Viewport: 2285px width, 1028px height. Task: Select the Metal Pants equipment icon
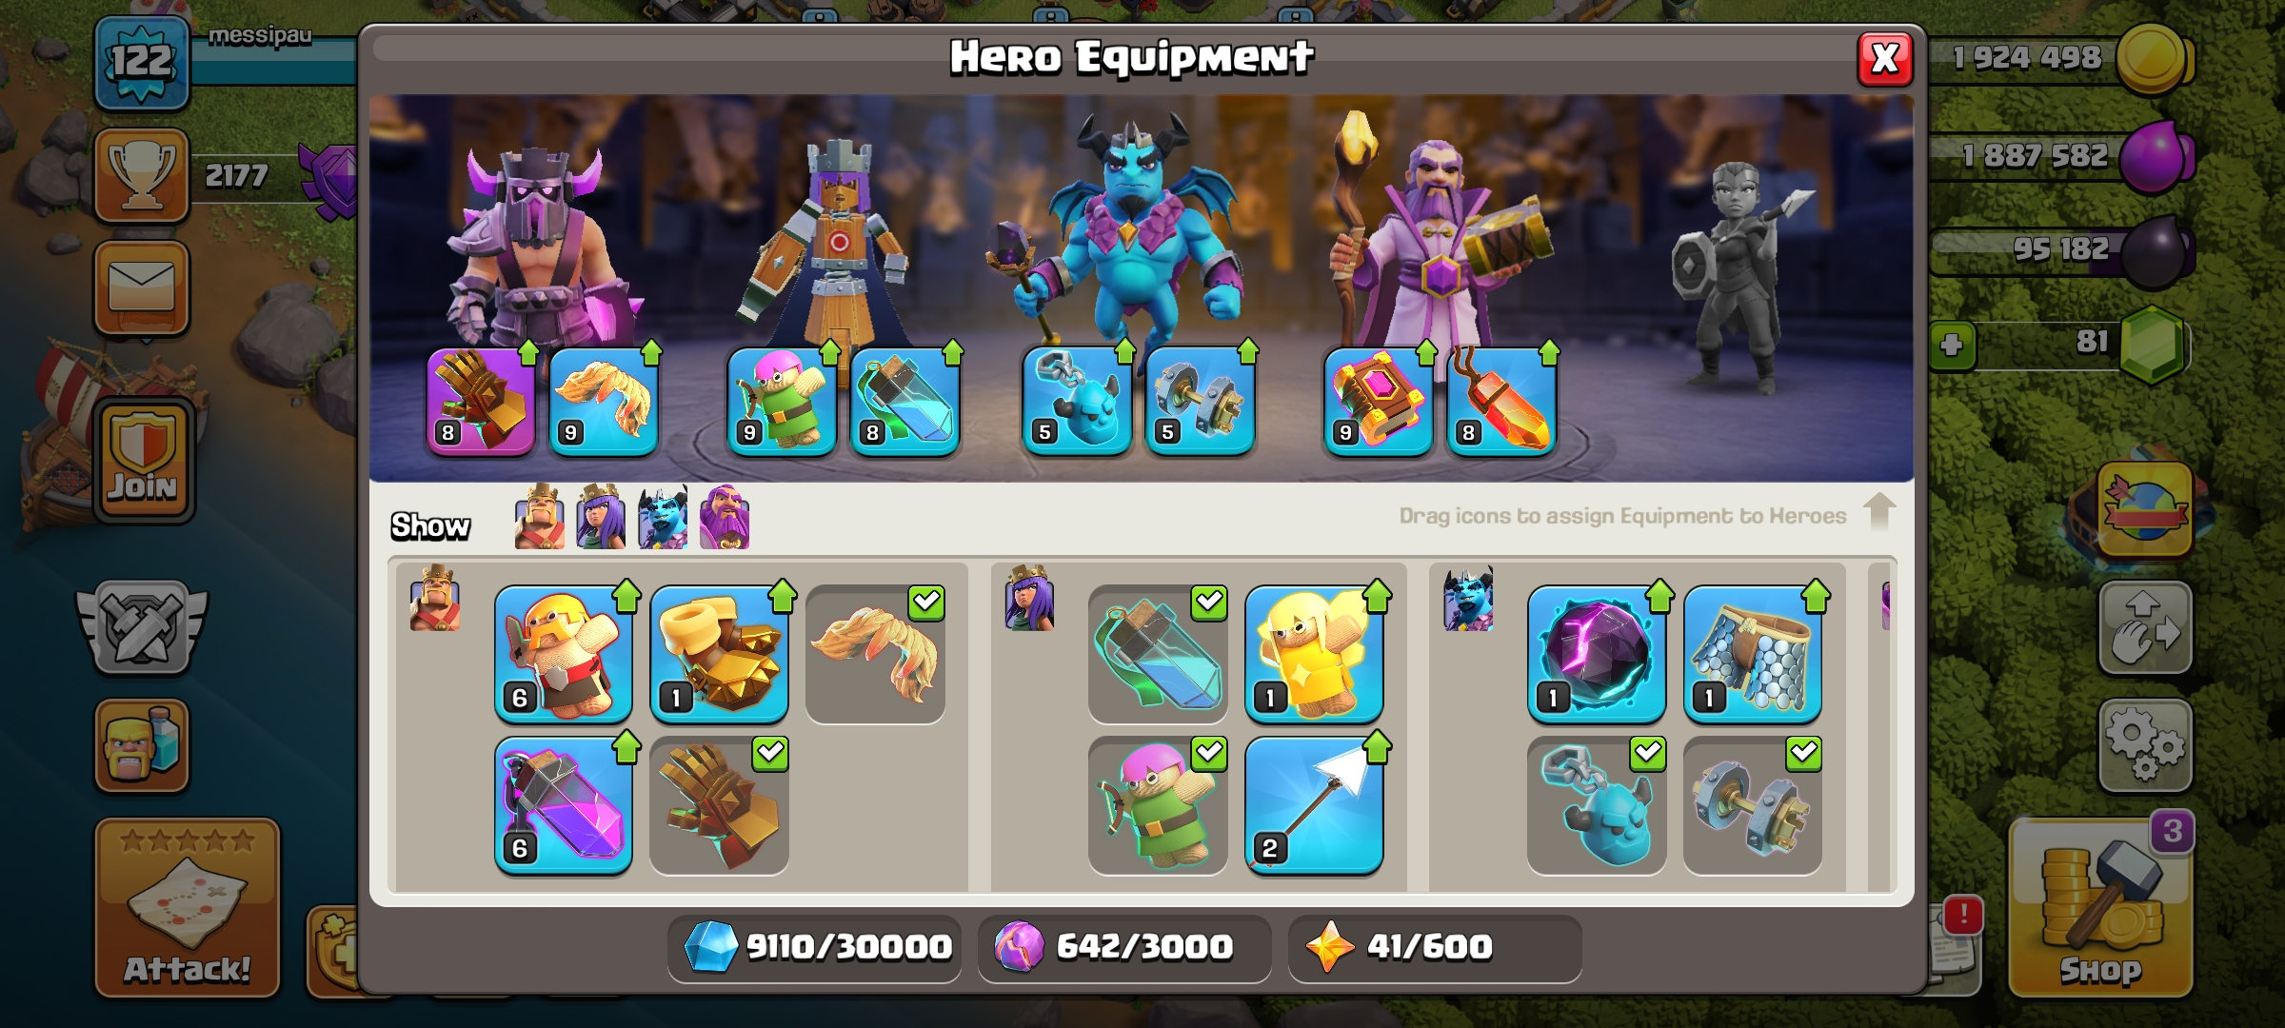point(1753,655)
